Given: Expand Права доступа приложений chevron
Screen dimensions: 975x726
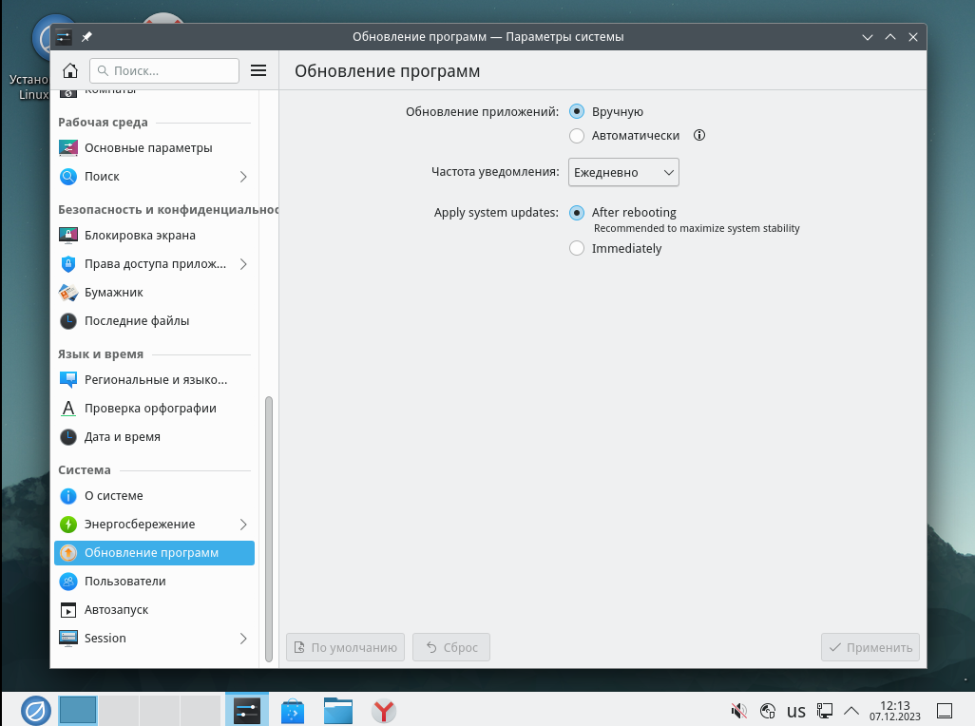Looking at the screenshot, I should [243, 264].
